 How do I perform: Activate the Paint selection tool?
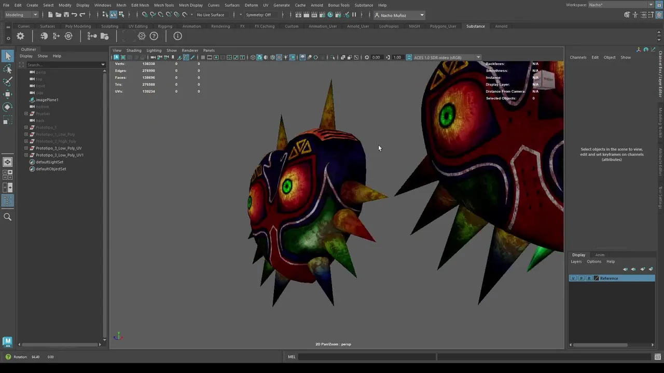[8, 81]
